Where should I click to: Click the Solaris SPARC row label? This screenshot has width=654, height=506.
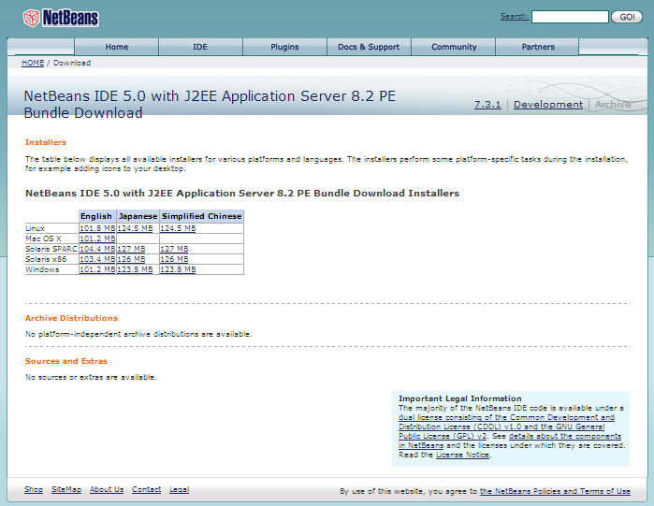coord(51,249)
